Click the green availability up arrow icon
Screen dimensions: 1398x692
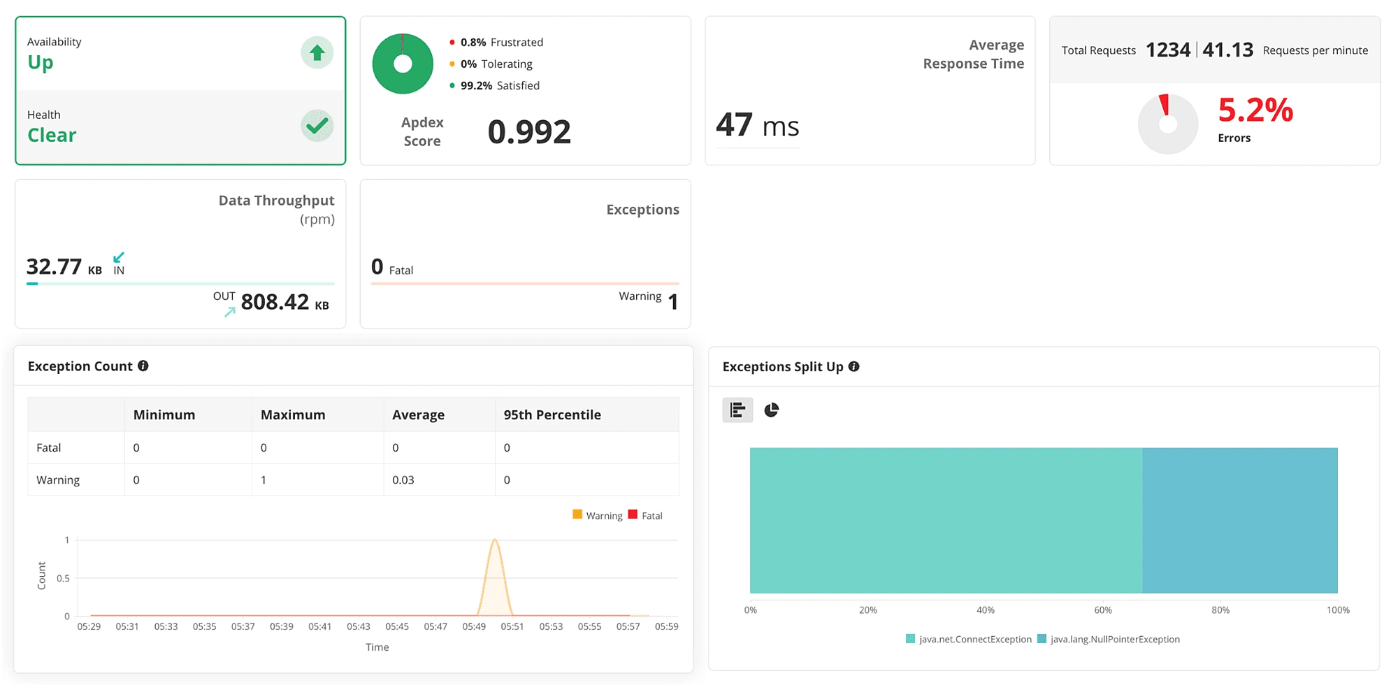[x=317, y=52]
